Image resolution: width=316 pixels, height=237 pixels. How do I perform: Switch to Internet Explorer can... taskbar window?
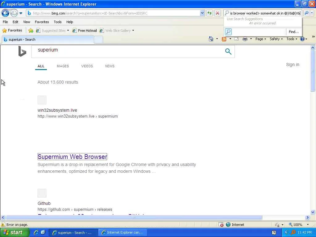coord(122,233)
